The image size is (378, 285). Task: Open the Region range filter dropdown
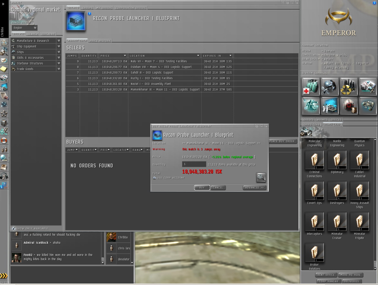click(x=25, y=28)
